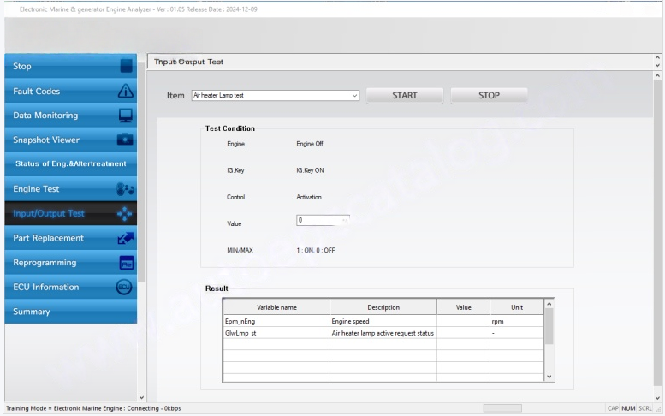Click the Variable name column header
Screen dimensions: 665x416
coord(276,306)
